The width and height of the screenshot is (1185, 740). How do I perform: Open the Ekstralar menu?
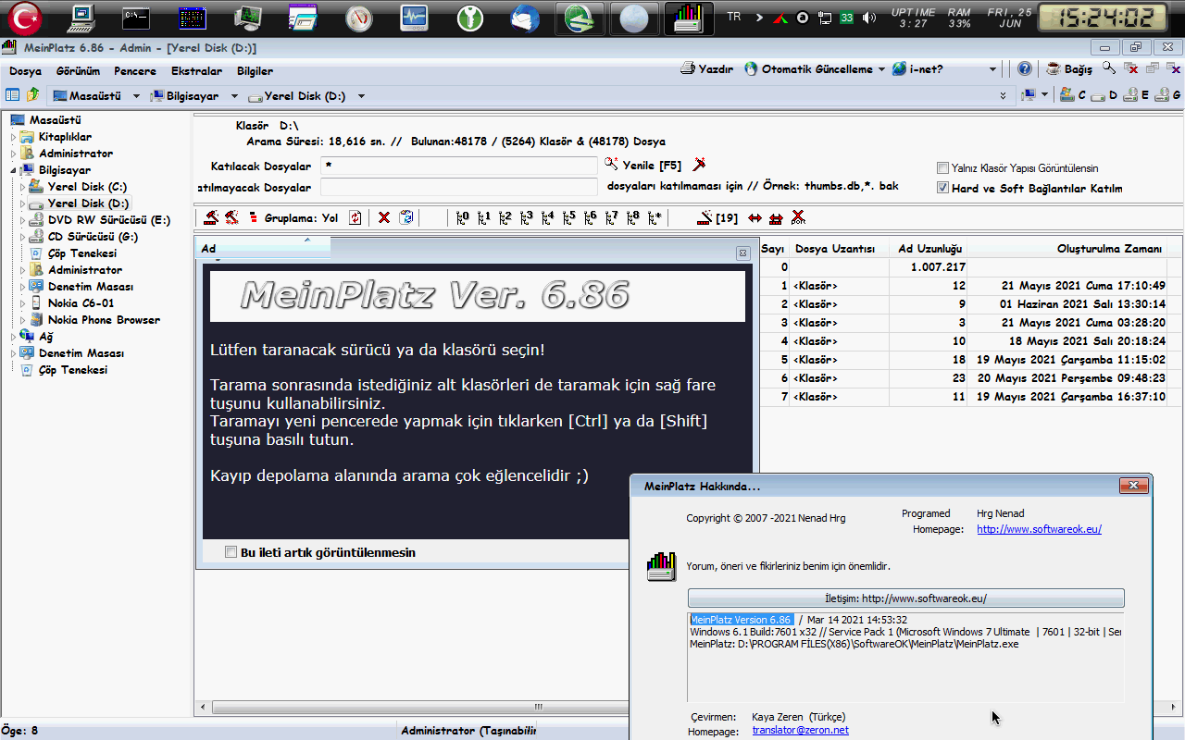[196, 71]
